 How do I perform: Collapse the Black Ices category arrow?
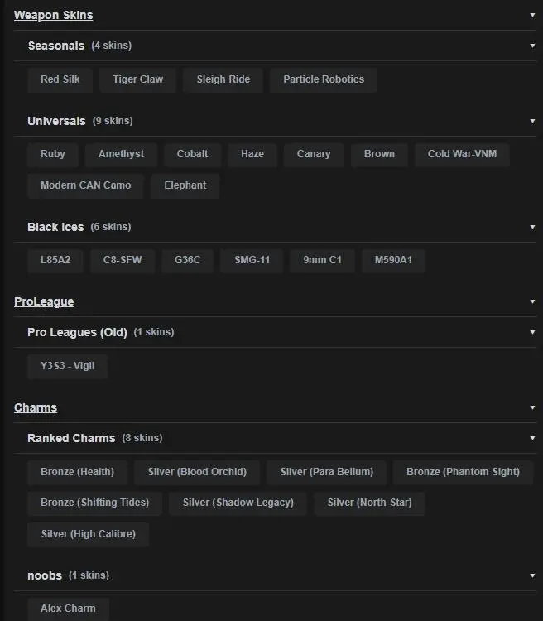(532, 227)
